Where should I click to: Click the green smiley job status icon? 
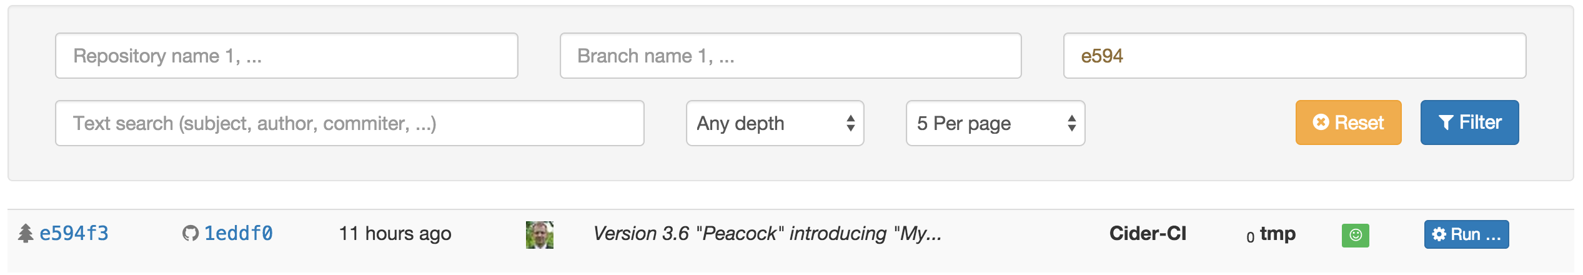coord(1355,235)
